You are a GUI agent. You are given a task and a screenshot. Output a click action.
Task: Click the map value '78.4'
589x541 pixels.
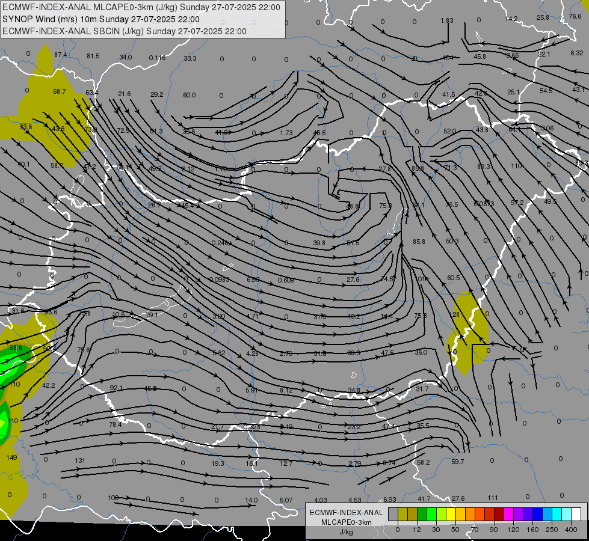[x=116, y=424]
